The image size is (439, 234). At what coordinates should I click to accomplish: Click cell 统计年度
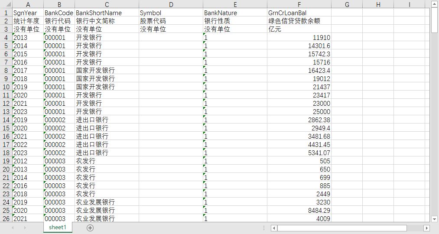point(28,21)
